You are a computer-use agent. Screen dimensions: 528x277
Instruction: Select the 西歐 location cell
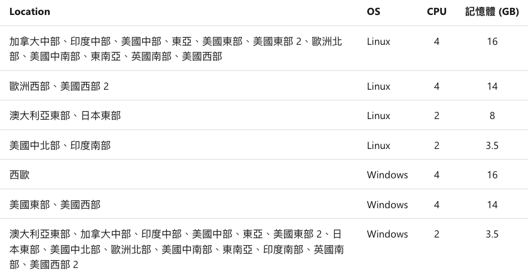click(20, 175)
